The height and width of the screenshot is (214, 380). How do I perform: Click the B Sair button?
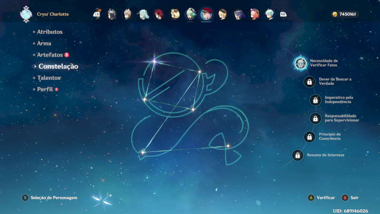coord(350,198)
